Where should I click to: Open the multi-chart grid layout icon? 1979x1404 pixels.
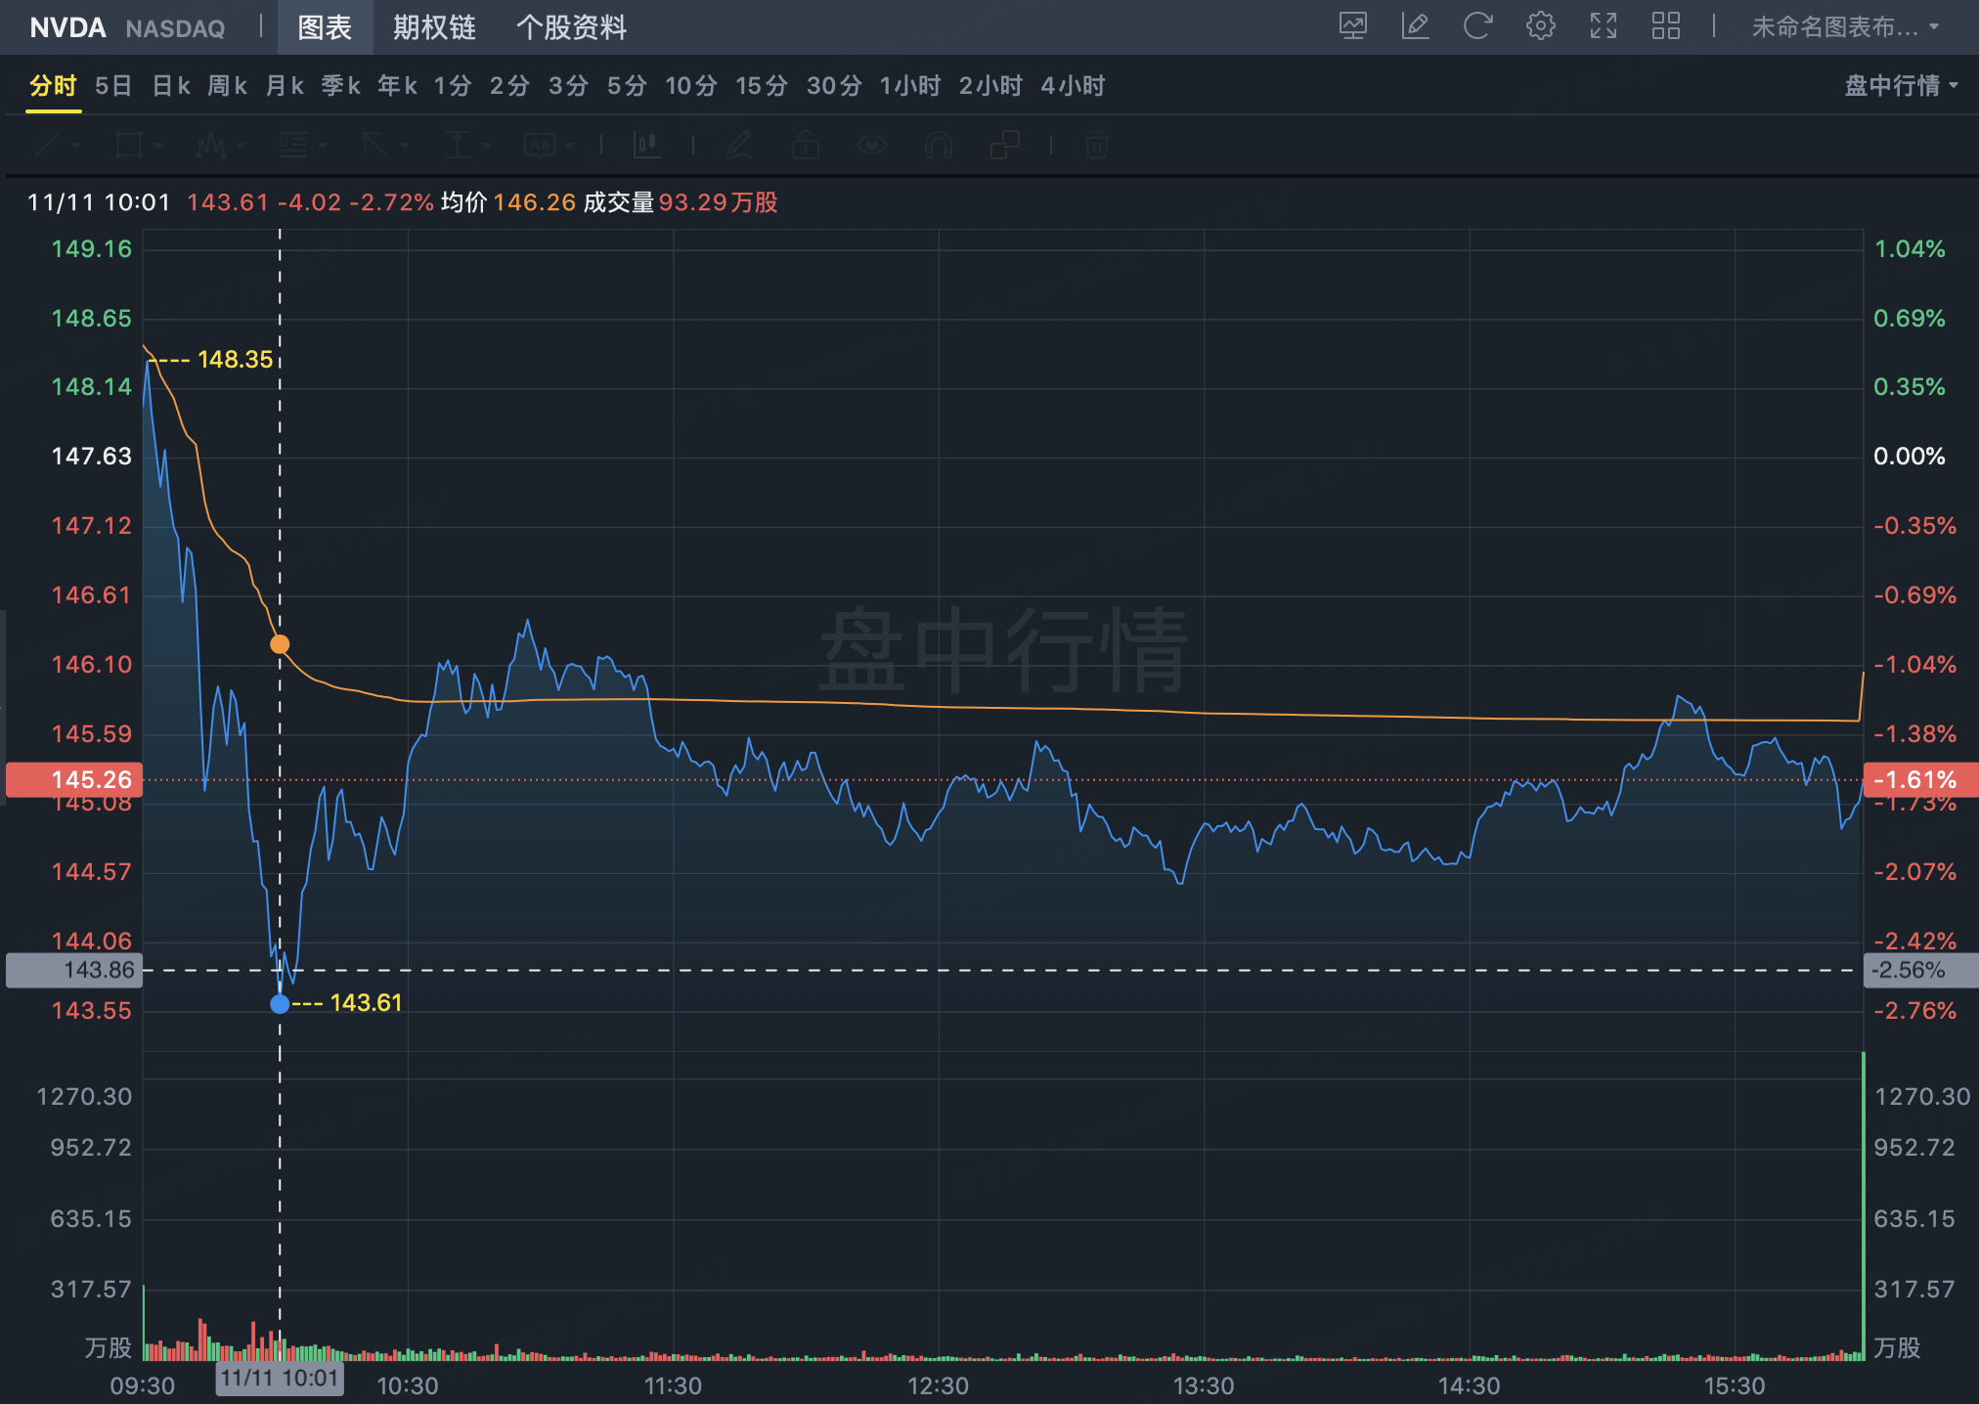pyautogui.click(x=1665, y=26)
